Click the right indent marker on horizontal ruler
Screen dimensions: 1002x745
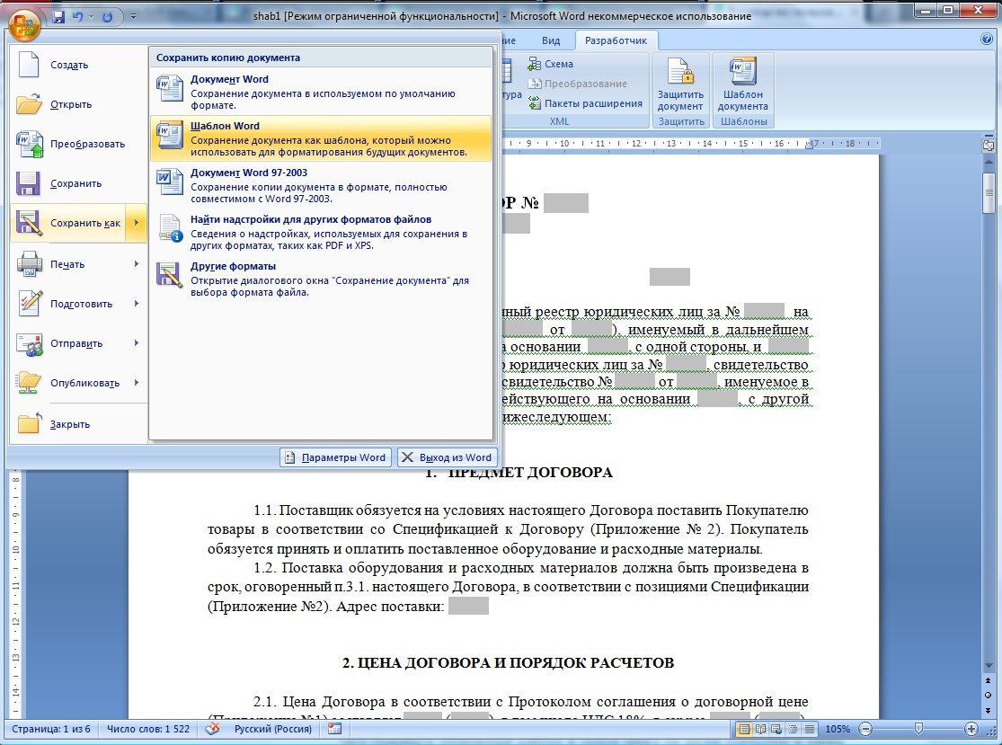coord(811,145)
